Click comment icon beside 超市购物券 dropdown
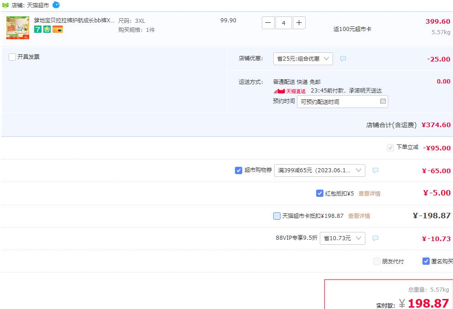 click(375, 170)
